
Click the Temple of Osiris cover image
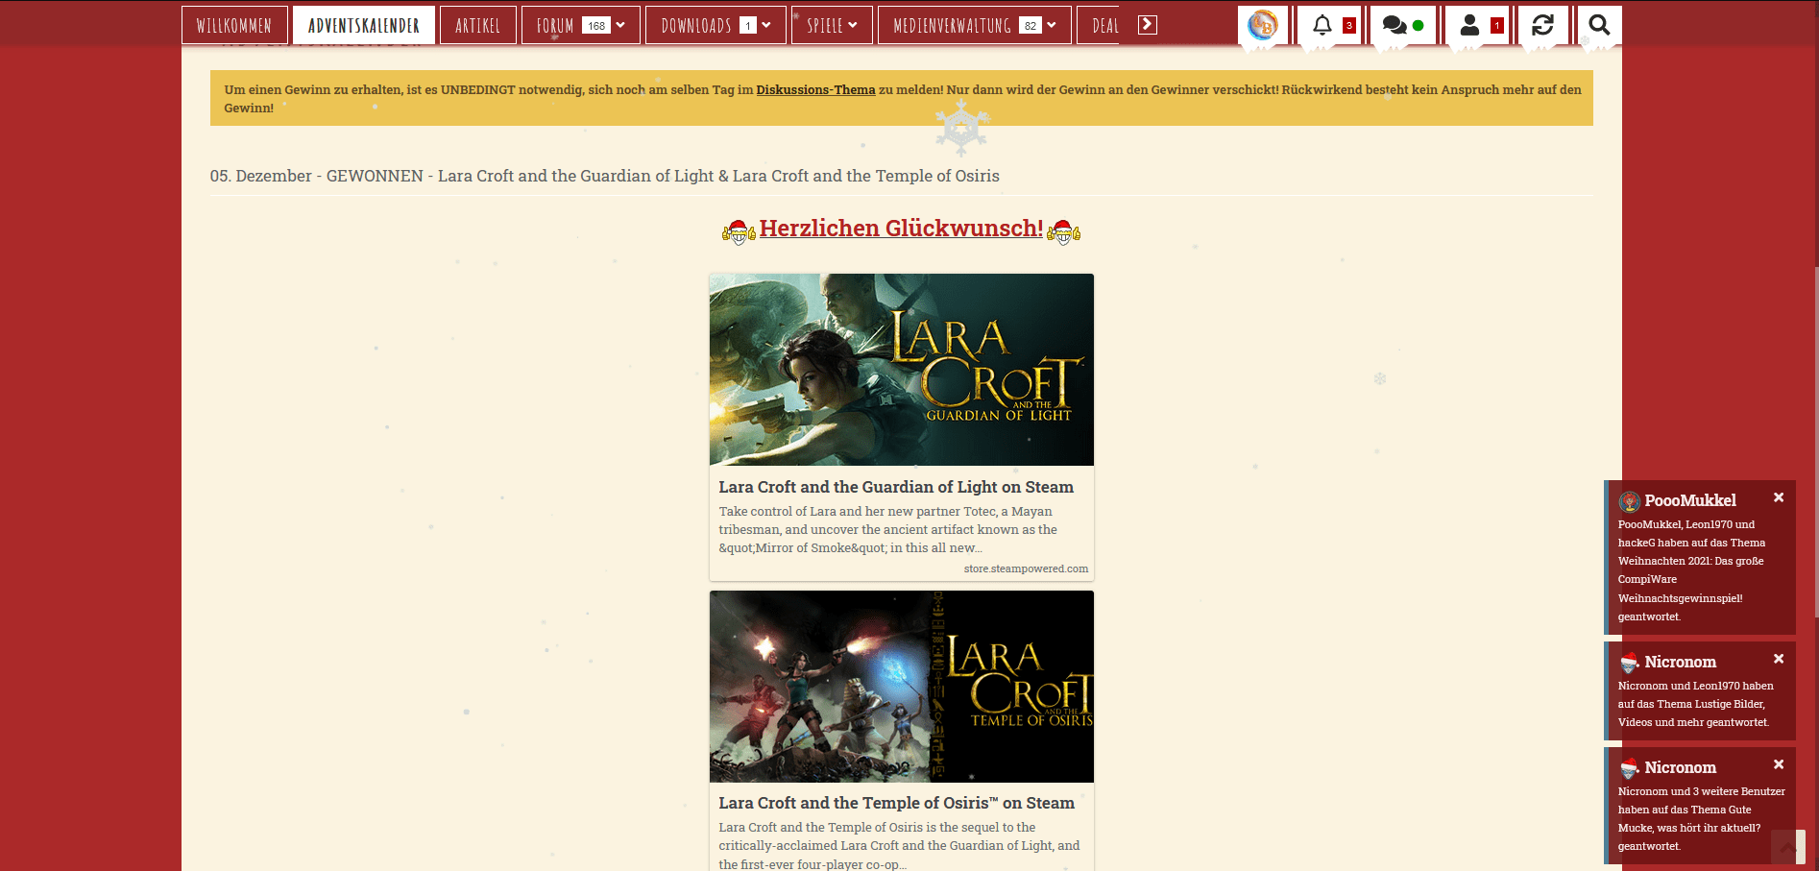[901, 687]
